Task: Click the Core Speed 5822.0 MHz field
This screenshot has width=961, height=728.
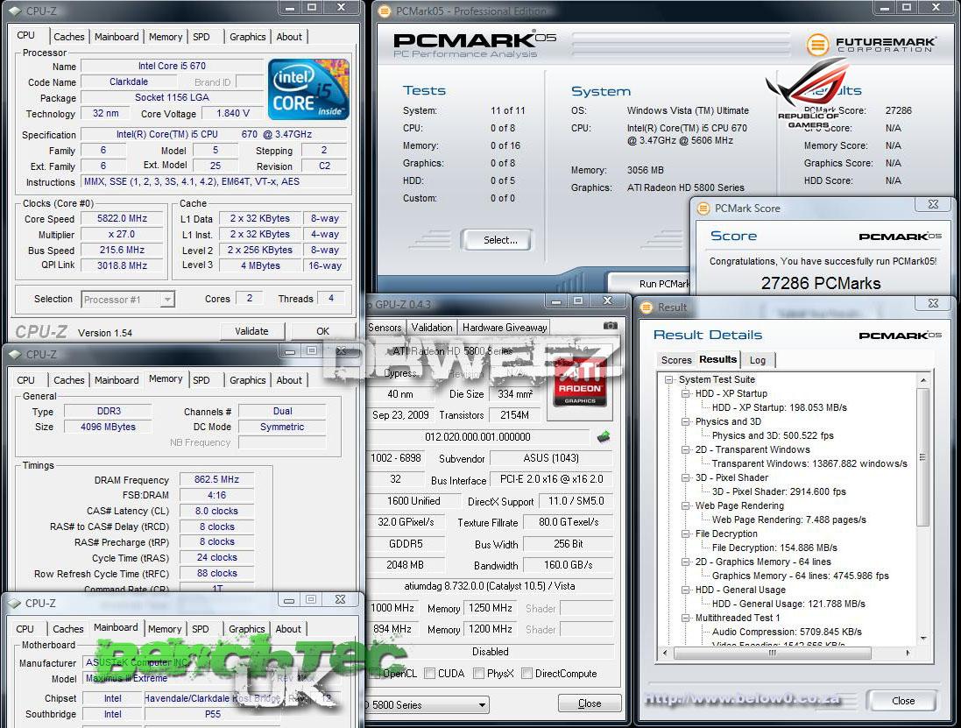Action: 122,218
